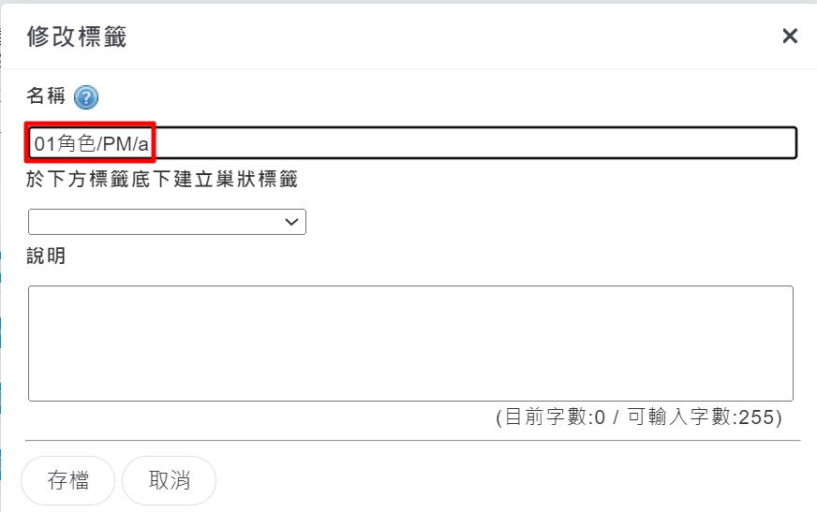
Task: Click the 名稱 field label
Action: 46,95
